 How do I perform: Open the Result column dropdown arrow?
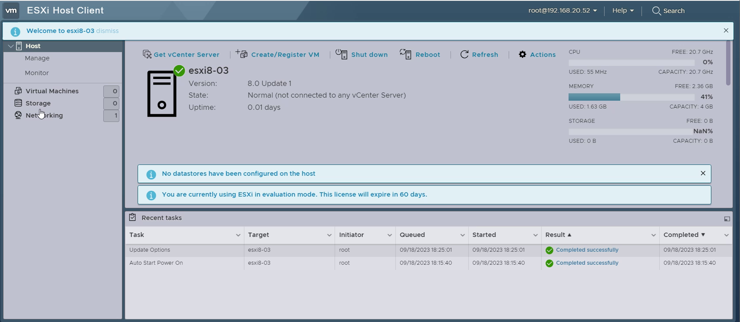coord(654,235)
